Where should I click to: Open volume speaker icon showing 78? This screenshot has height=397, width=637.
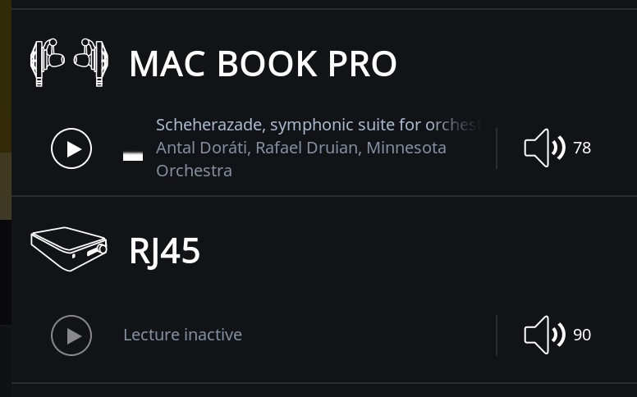(545, 148)
